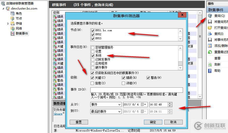Check the 硬件事件 log checkbox
This screenshot has height=133, width=228.
[93, 67]
